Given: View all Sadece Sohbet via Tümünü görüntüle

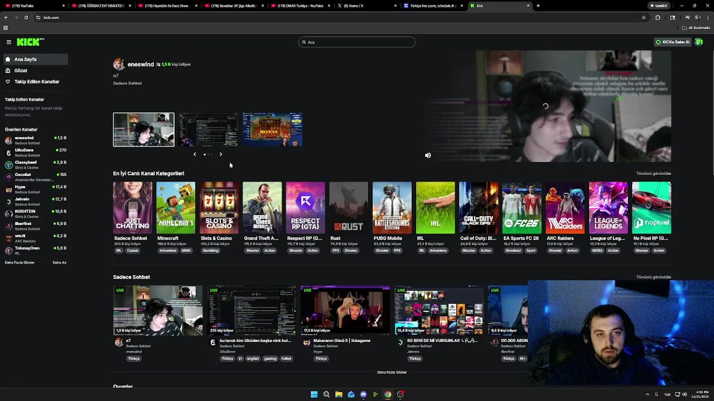Looking at the screenshot, I should click(653, 277).
